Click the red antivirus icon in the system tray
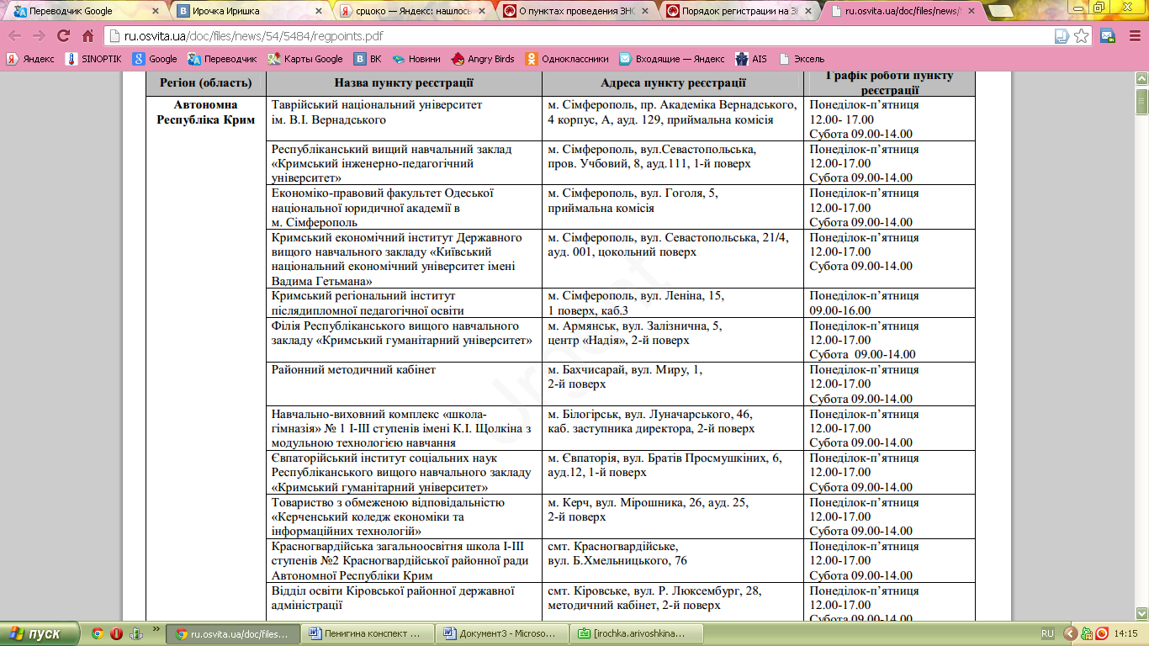1149x646 pixels. [x=1101, y=633]
